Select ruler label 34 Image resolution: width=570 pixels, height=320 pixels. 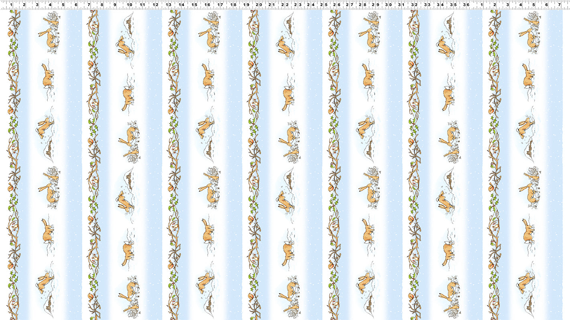[440, 5]
